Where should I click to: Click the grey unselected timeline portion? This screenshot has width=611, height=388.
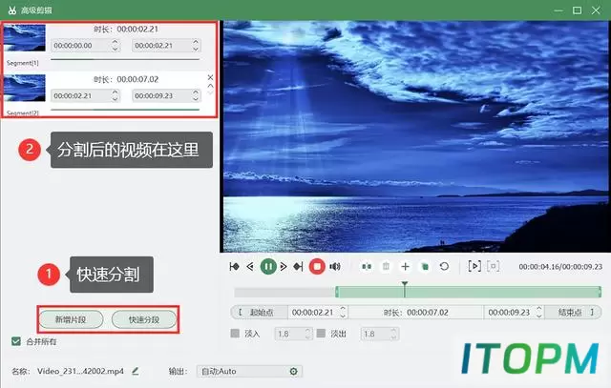[284, 292]
